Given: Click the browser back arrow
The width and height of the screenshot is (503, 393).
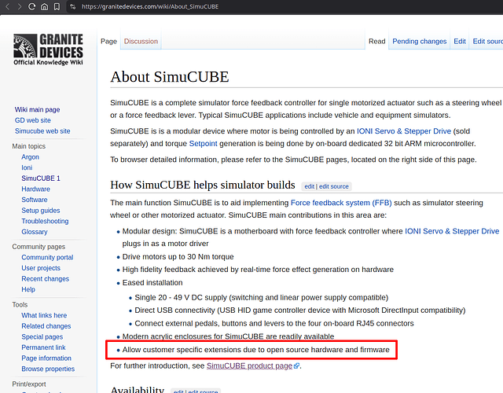Looking at the screenshot, I should 8,6.
